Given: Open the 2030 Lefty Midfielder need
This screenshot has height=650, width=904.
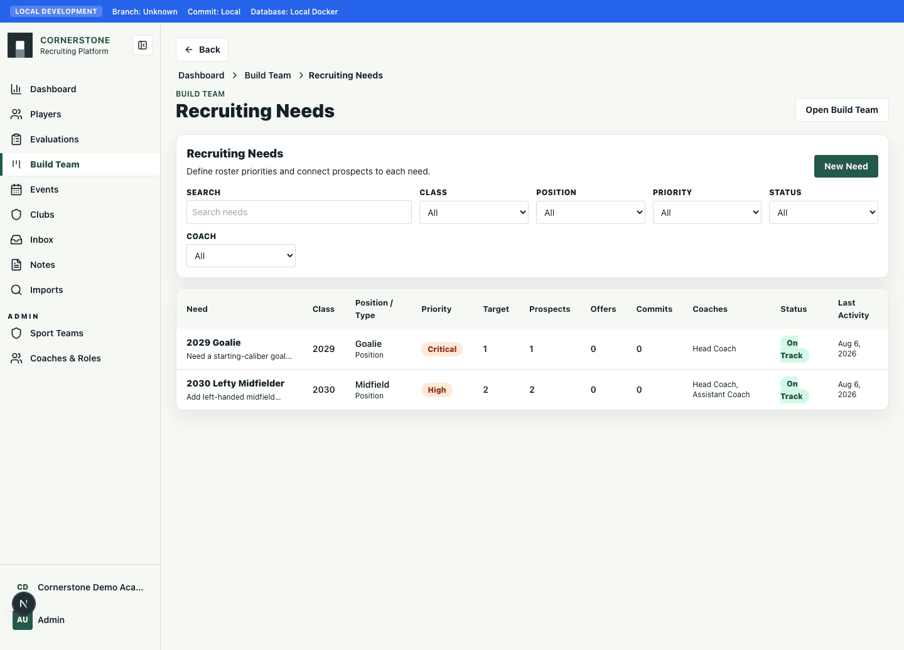Looking at the screenshot, I should click(x=235, y=383).
